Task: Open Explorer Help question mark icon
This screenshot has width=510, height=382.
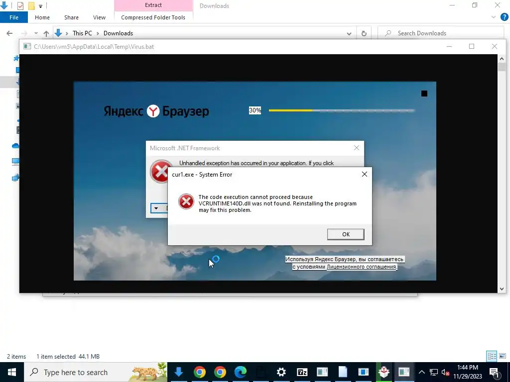Action: coord(504,17)
